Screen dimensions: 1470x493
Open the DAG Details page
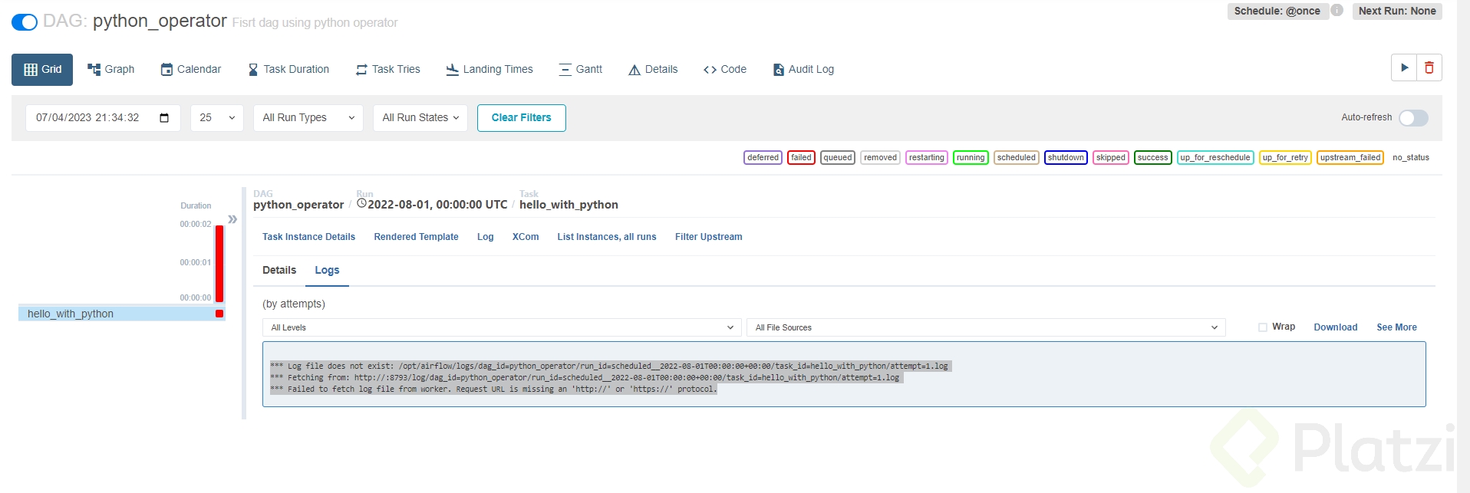tap(653, 70)
